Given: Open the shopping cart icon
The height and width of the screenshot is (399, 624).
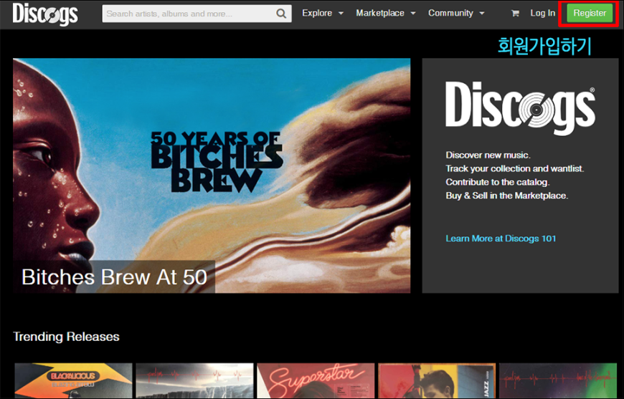Looking at the screenshot, I should (x=515, y=14).
